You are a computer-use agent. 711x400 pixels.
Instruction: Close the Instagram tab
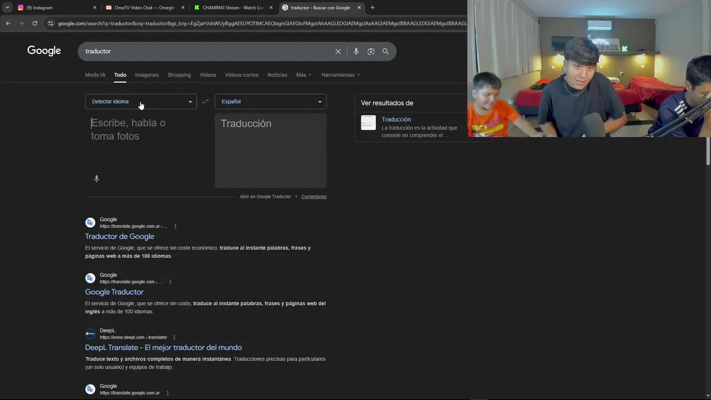(94, 8)
